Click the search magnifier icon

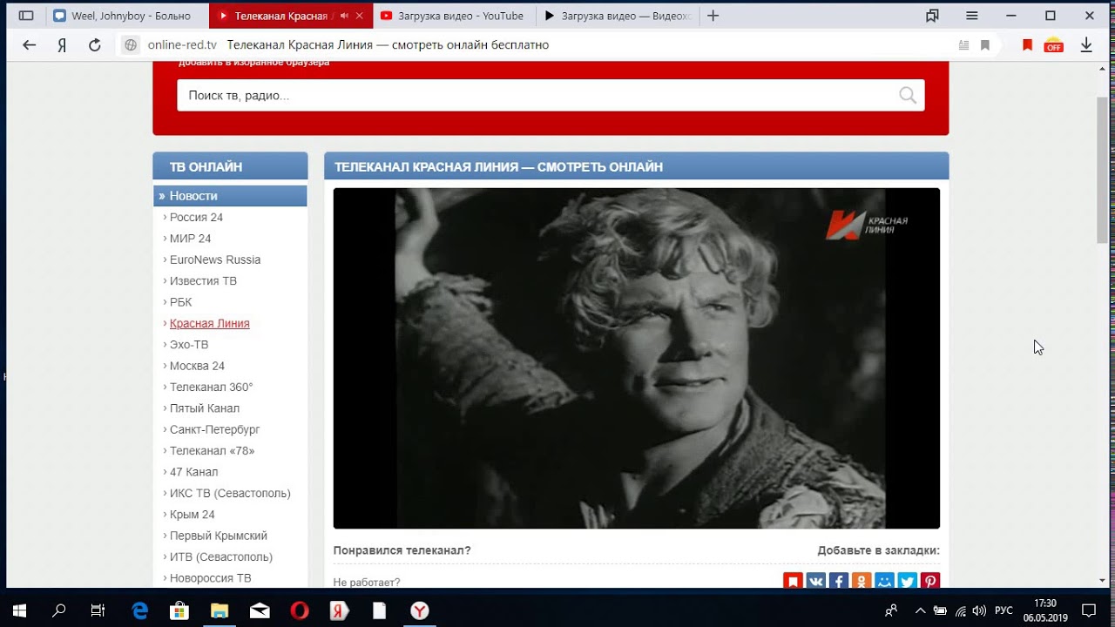908,95
